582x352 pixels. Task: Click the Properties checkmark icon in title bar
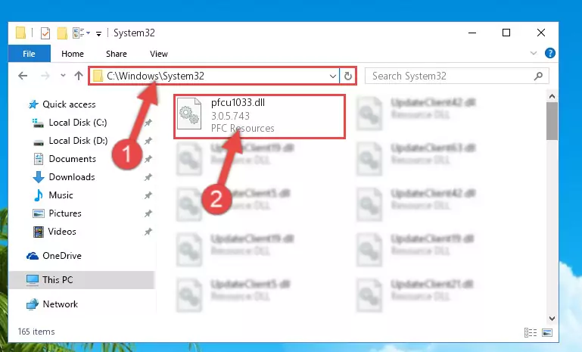[45, 33]
